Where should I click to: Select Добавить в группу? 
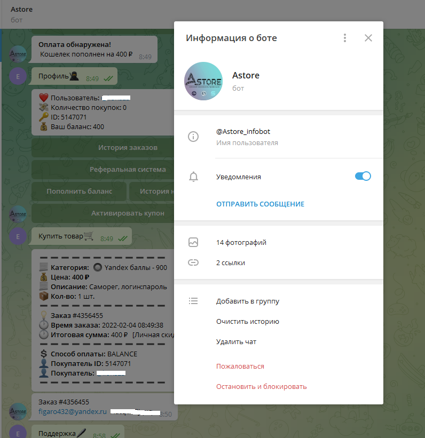[247, 301]
